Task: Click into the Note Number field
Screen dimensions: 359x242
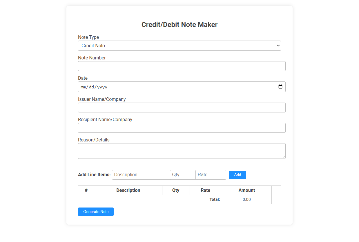Action: coord(182,66)
